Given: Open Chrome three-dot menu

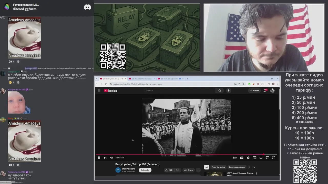Looking at the screenshot, I should pyautogui.click(x=278, y=84).
